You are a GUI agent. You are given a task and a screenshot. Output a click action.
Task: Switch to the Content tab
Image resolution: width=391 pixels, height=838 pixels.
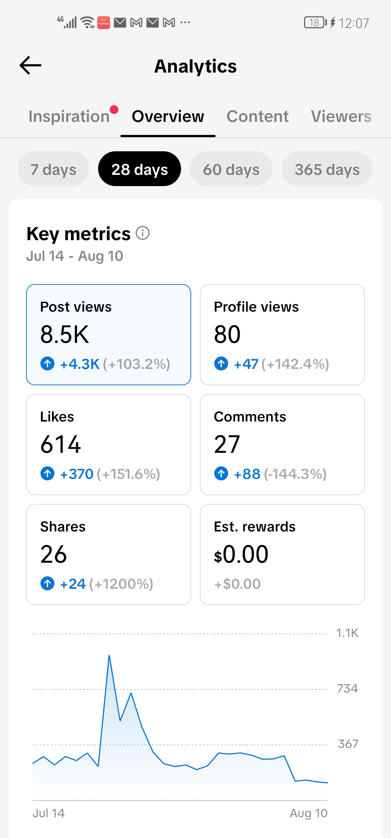[258, 116]
